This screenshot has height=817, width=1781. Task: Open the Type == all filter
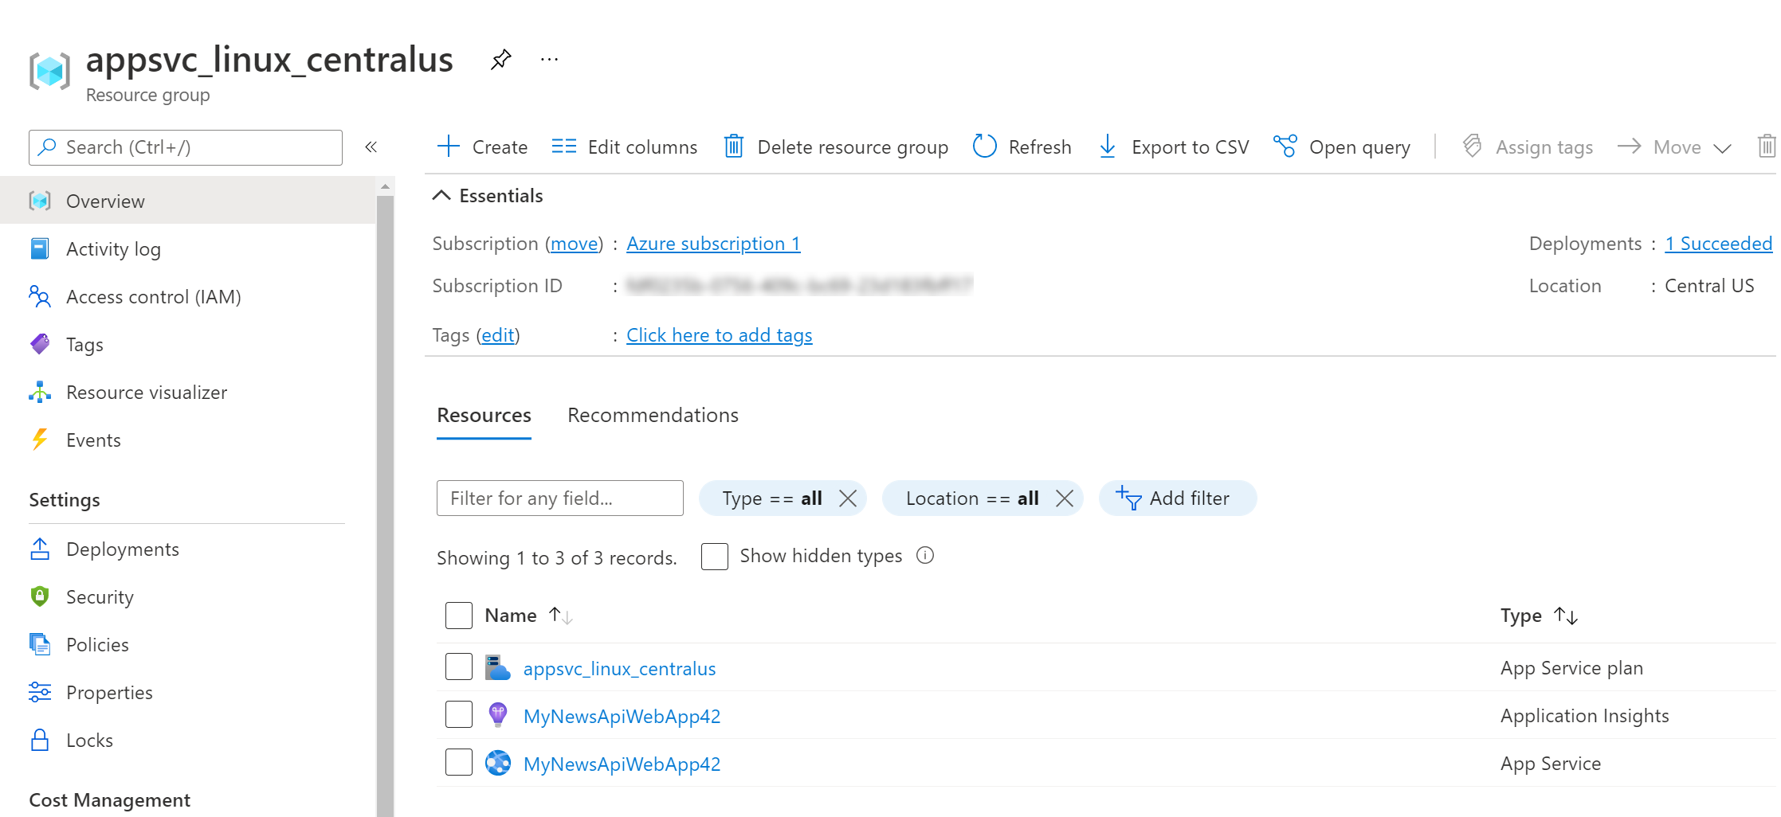(772, 498)
